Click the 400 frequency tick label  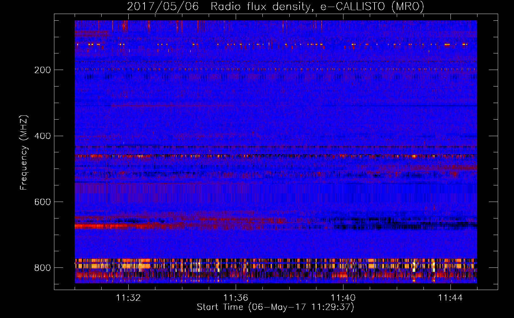(43, 136)
